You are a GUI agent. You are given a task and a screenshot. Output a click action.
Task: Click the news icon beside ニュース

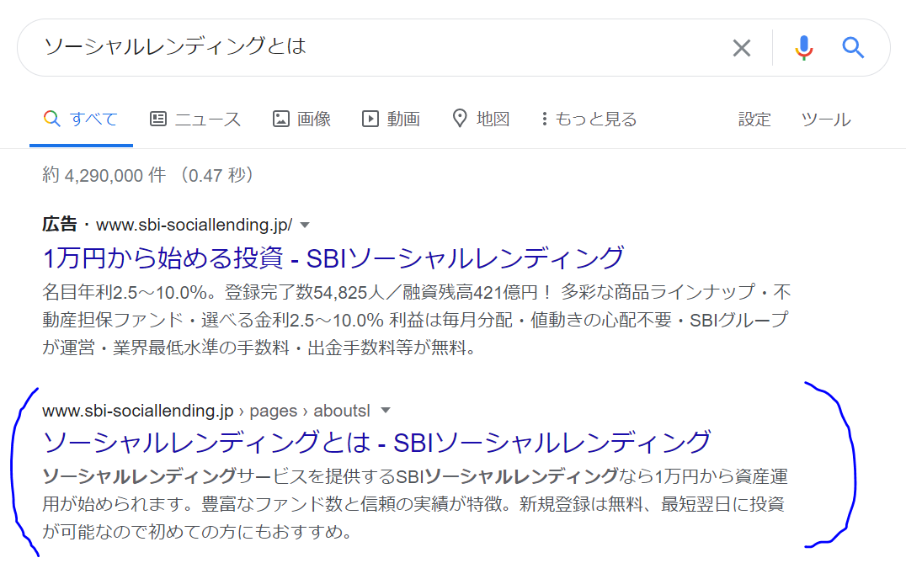pos(157,119)
